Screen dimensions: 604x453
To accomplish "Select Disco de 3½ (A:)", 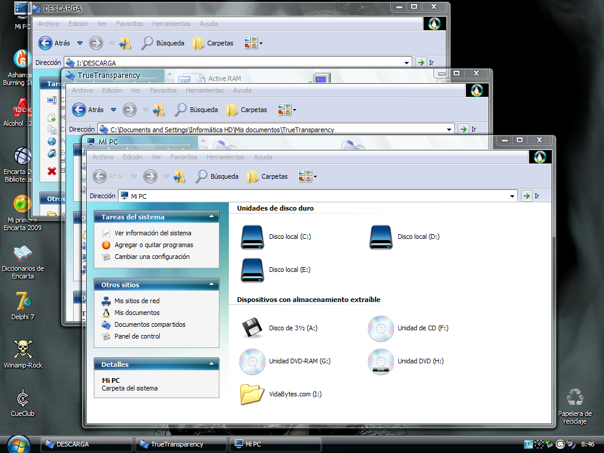I will [x=252, y=329].
